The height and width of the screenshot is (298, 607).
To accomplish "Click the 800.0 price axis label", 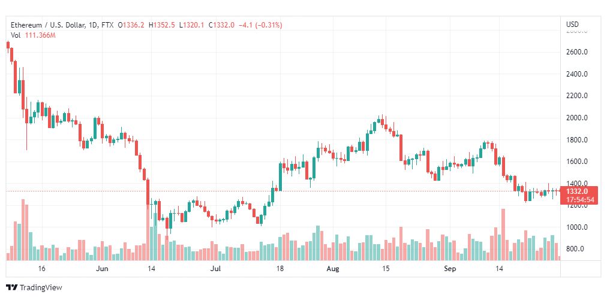I will coord(578,249).
